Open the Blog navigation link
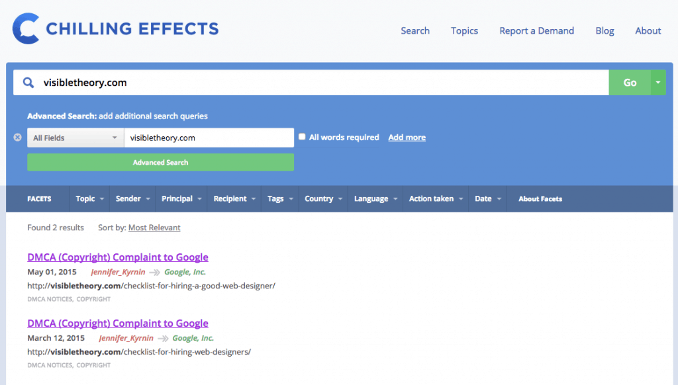Screen dimensions: 678x385 (x=605, y=30)
